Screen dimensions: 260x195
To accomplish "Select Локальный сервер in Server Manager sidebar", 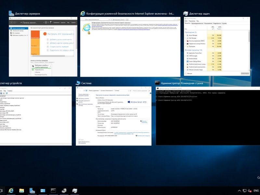I will (18, 31).
